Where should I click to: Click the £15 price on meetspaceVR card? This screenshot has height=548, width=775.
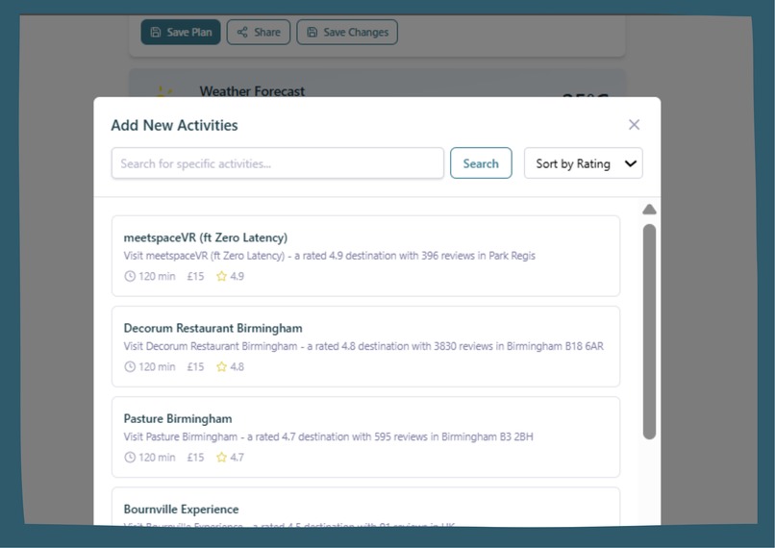[x=195, y=276]
